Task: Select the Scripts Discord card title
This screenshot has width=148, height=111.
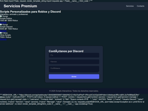Action: point(6,27)
